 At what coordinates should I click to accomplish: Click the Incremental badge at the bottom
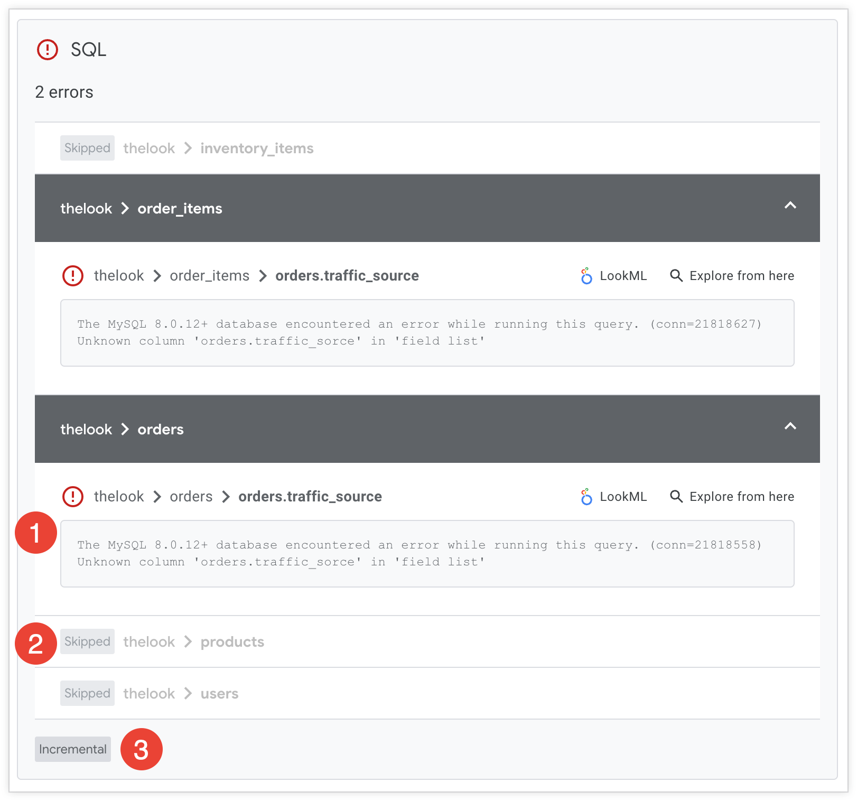72,749
